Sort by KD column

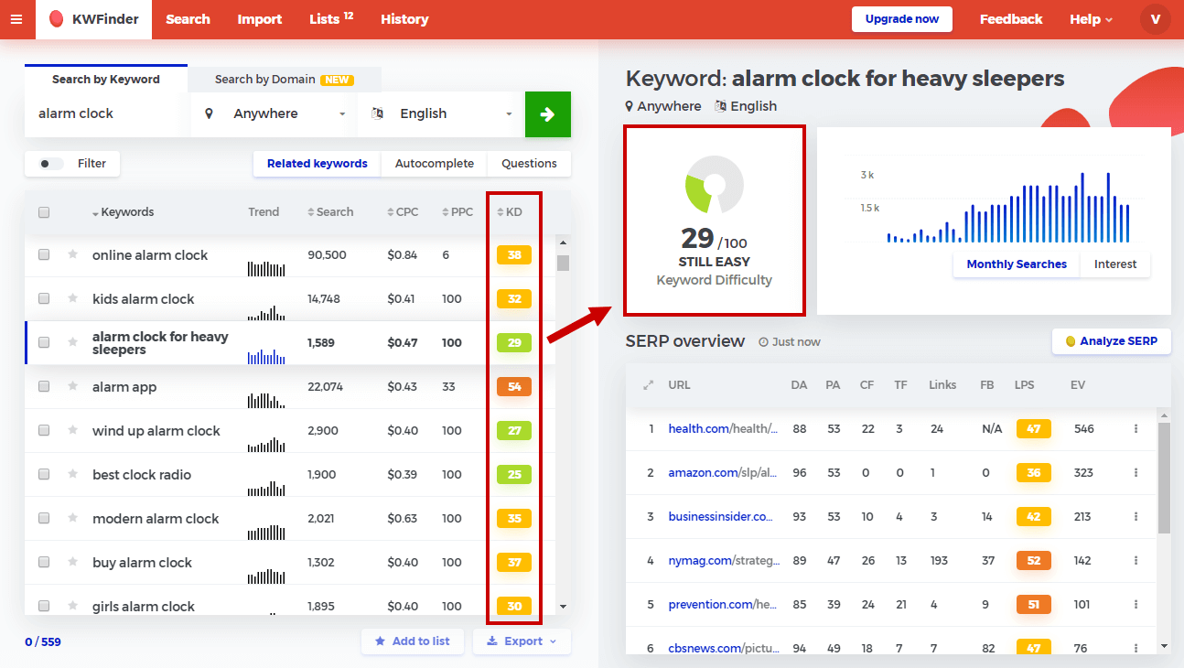[510, 212]
